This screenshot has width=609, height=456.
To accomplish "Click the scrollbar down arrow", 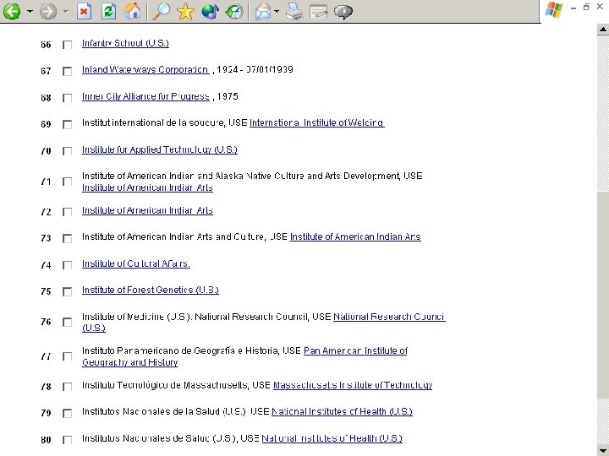I will 603,450.
